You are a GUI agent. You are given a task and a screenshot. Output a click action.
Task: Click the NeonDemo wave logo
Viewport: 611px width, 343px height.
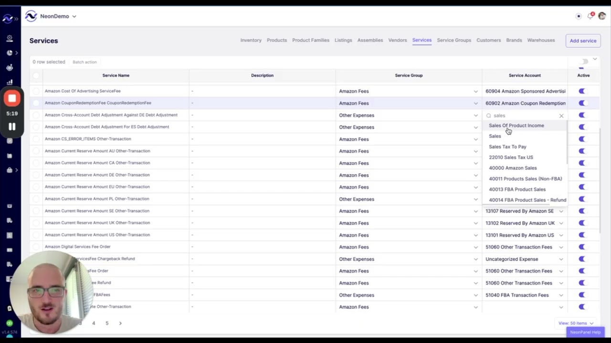pyautogui.click(x=31, y=16)
